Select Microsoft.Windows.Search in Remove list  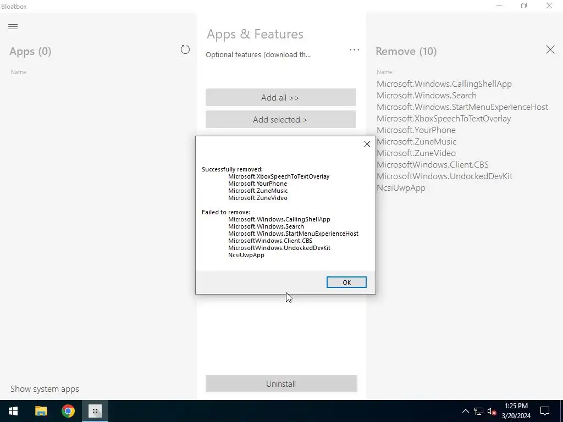tap(427, 96)
